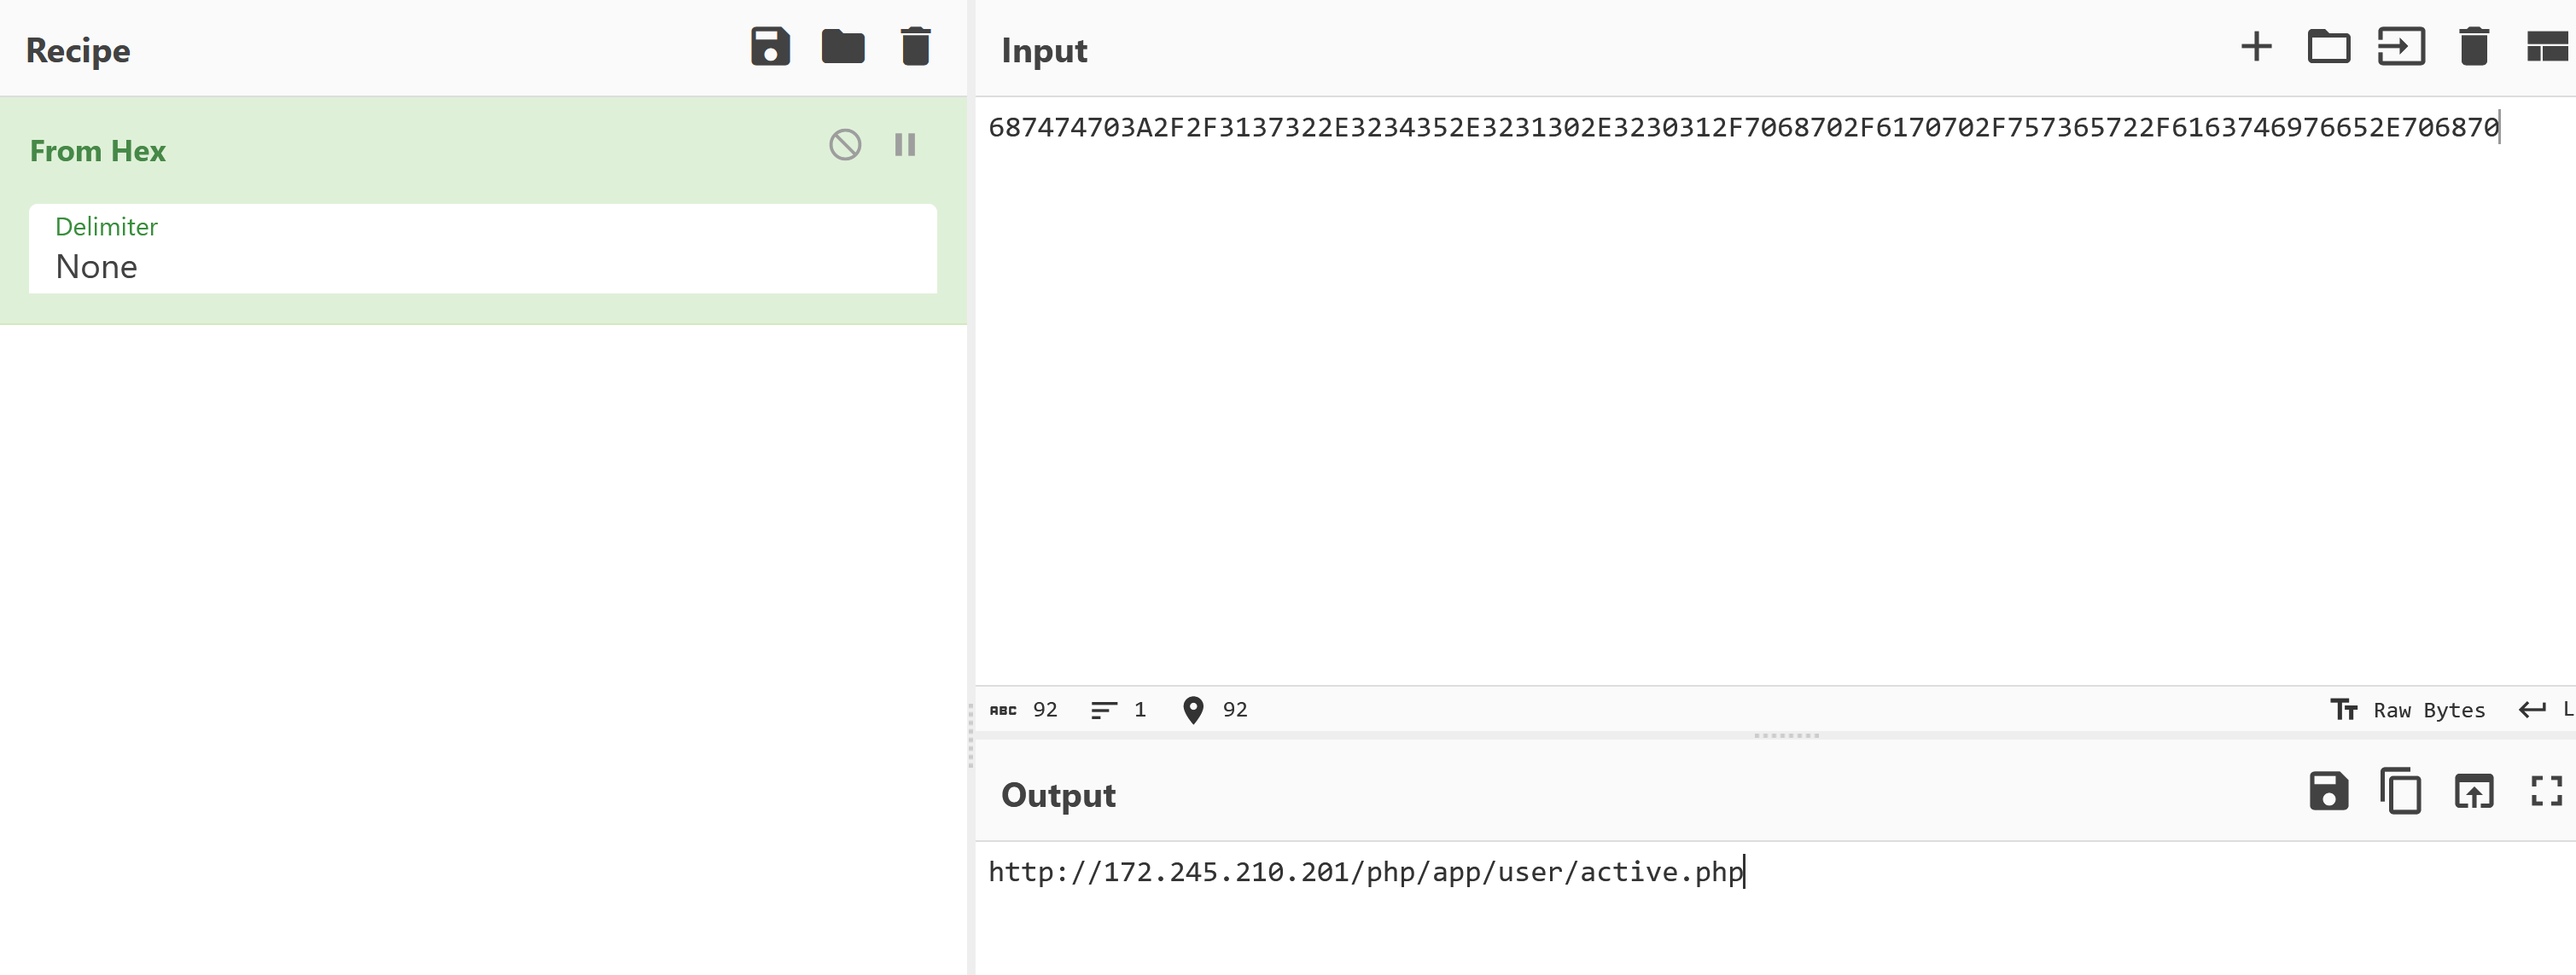Screen dimensions: 2576x975
Task: Set breakpoint on From Hex operation
Action: [905, 145]
